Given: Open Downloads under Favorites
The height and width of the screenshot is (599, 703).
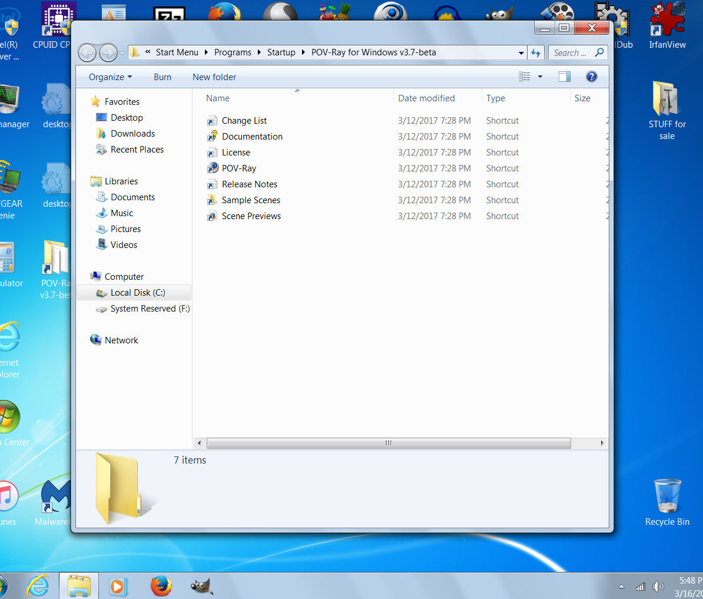Looking at the screenshot, I should [x=132, y=134].
